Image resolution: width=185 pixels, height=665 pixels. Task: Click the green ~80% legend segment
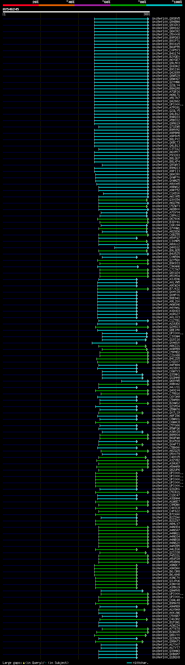(128, 5)
